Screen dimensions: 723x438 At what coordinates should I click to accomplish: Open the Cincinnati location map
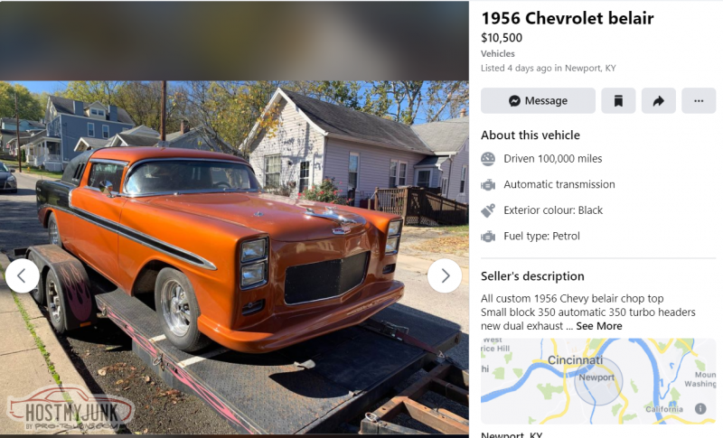[598, 381]
